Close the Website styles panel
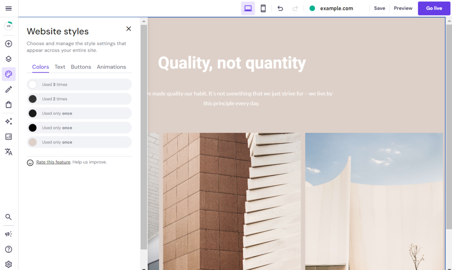Image resolution: width=452 pixels, height=270 pixels. point(128,28)
